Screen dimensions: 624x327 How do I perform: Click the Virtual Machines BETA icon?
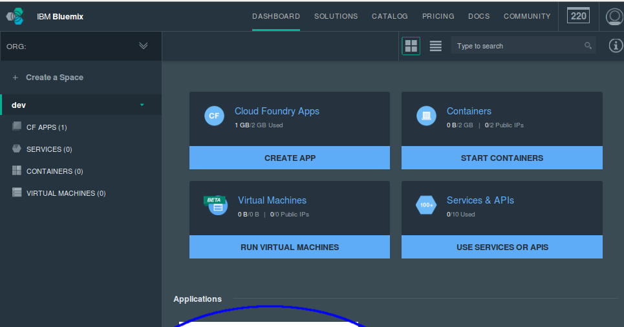coord(216,206)
